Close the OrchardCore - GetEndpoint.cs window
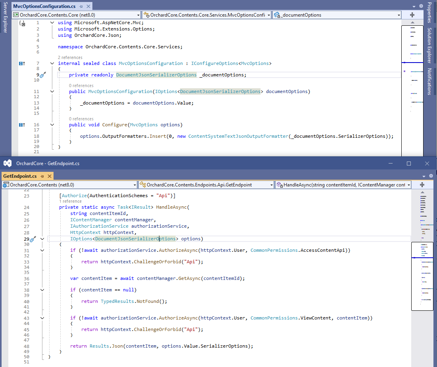The height and width of the screenshot is (367, 437). click(427, 164)
